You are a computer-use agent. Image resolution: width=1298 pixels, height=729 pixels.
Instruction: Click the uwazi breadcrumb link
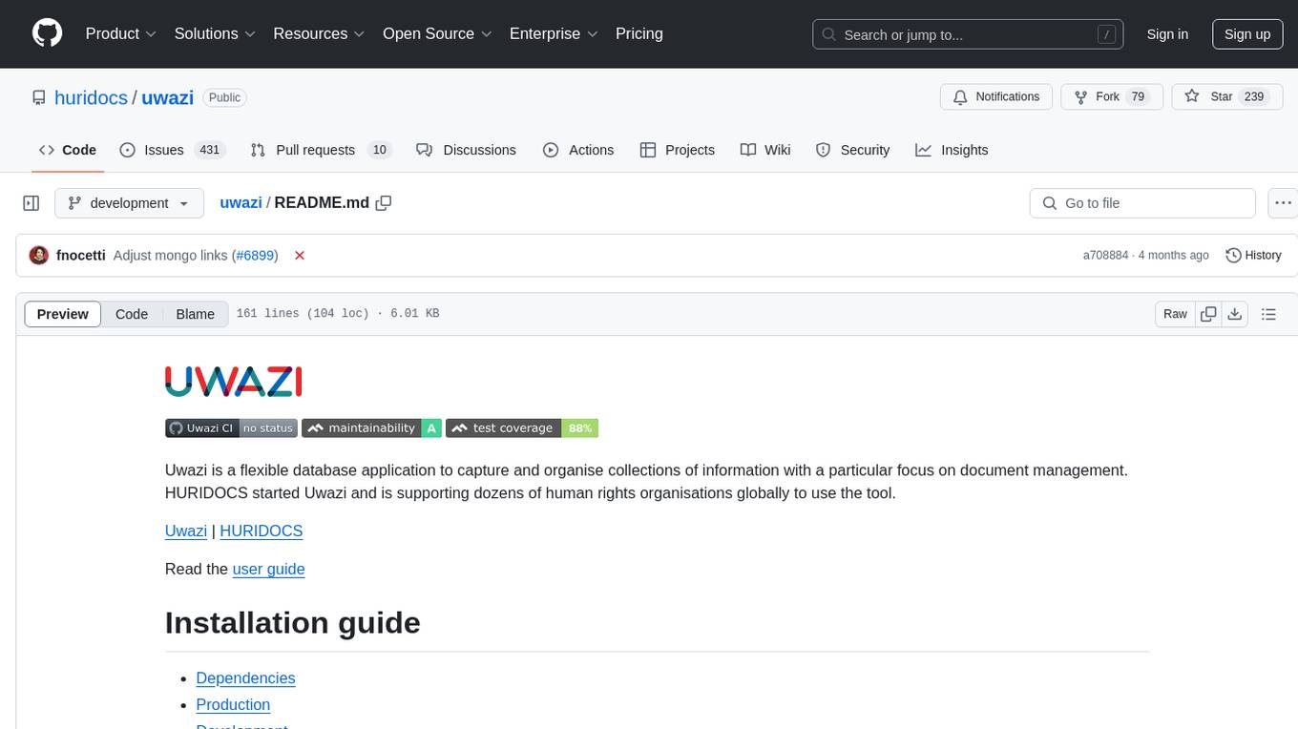[241, 202]
